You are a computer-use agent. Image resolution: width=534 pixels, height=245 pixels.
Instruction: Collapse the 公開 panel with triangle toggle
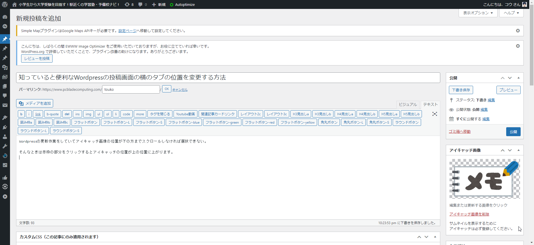[x=518, y=78]
